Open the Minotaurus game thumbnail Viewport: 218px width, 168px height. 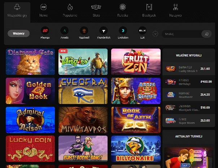point(83,120)
